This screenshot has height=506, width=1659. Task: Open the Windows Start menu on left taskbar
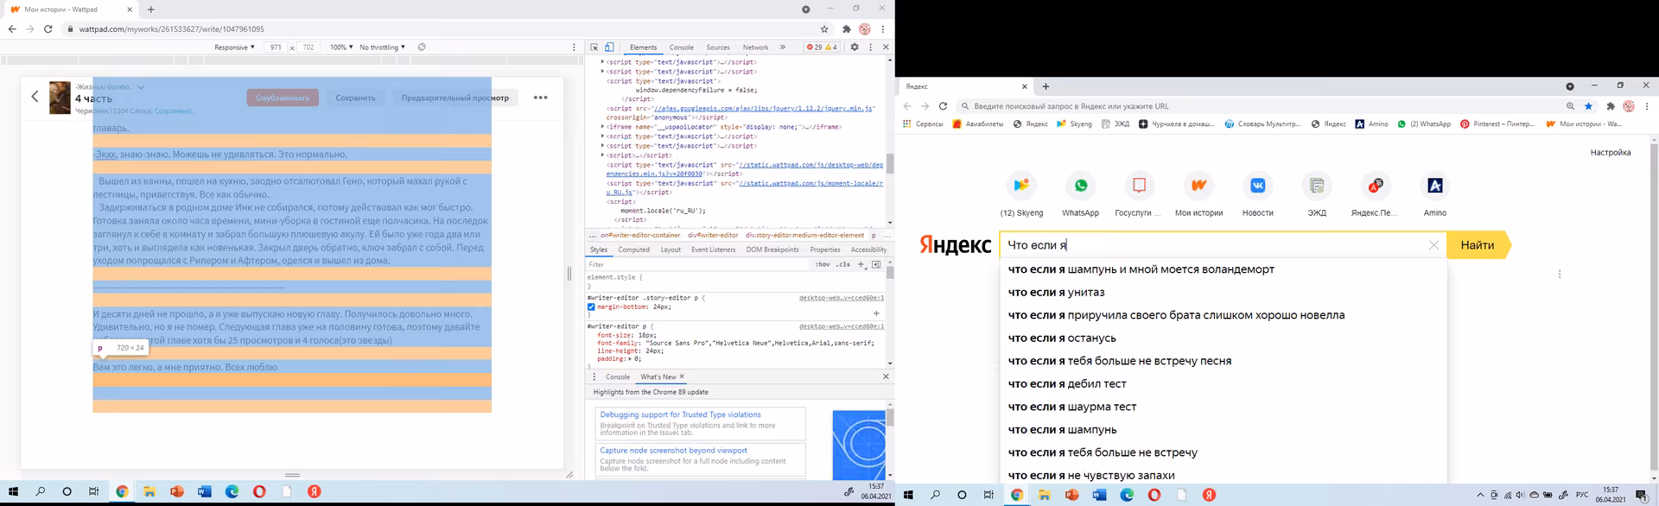(x=13, y=491)
